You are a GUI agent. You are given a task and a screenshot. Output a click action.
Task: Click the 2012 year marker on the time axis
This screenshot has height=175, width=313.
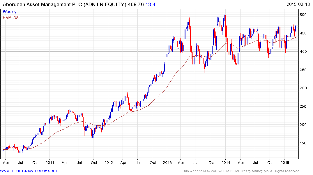(108, 162)
